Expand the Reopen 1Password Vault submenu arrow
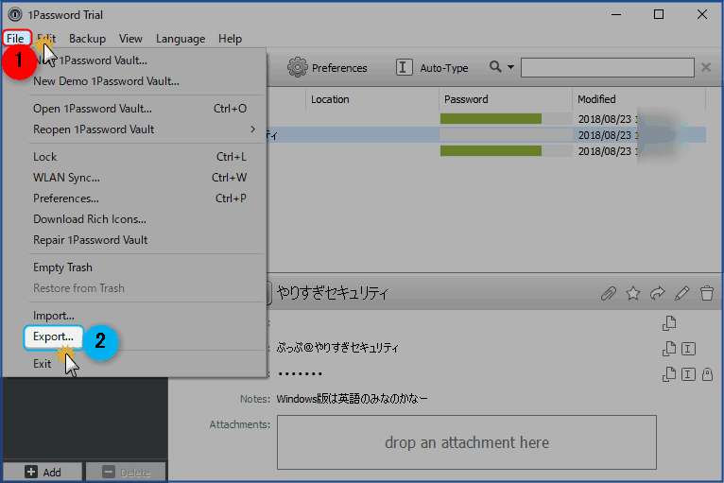 tap(252, 129)
